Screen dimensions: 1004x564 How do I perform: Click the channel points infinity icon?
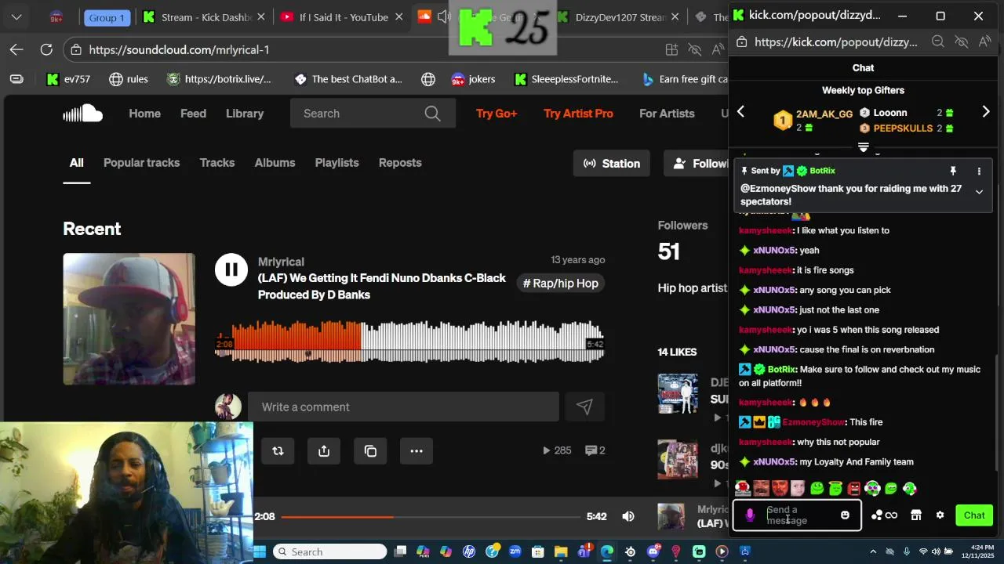pos(891,515)
